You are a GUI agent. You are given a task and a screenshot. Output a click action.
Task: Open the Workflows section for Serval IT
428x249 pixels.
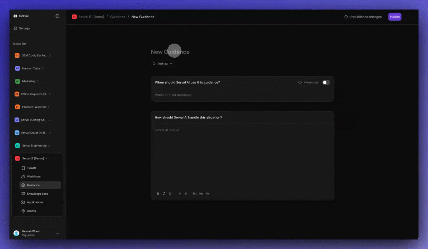(x=33, y=176)
